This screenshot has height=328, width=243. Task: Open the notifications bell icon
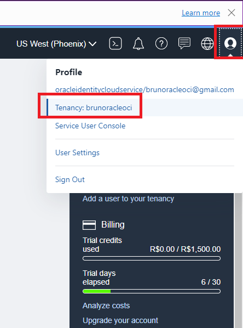point(138,43)
